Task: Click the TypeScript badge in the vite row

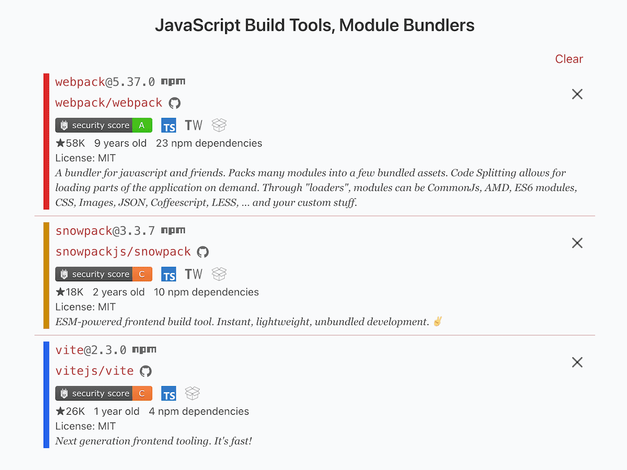Action: pyautogui.click(x=169, y=394)
